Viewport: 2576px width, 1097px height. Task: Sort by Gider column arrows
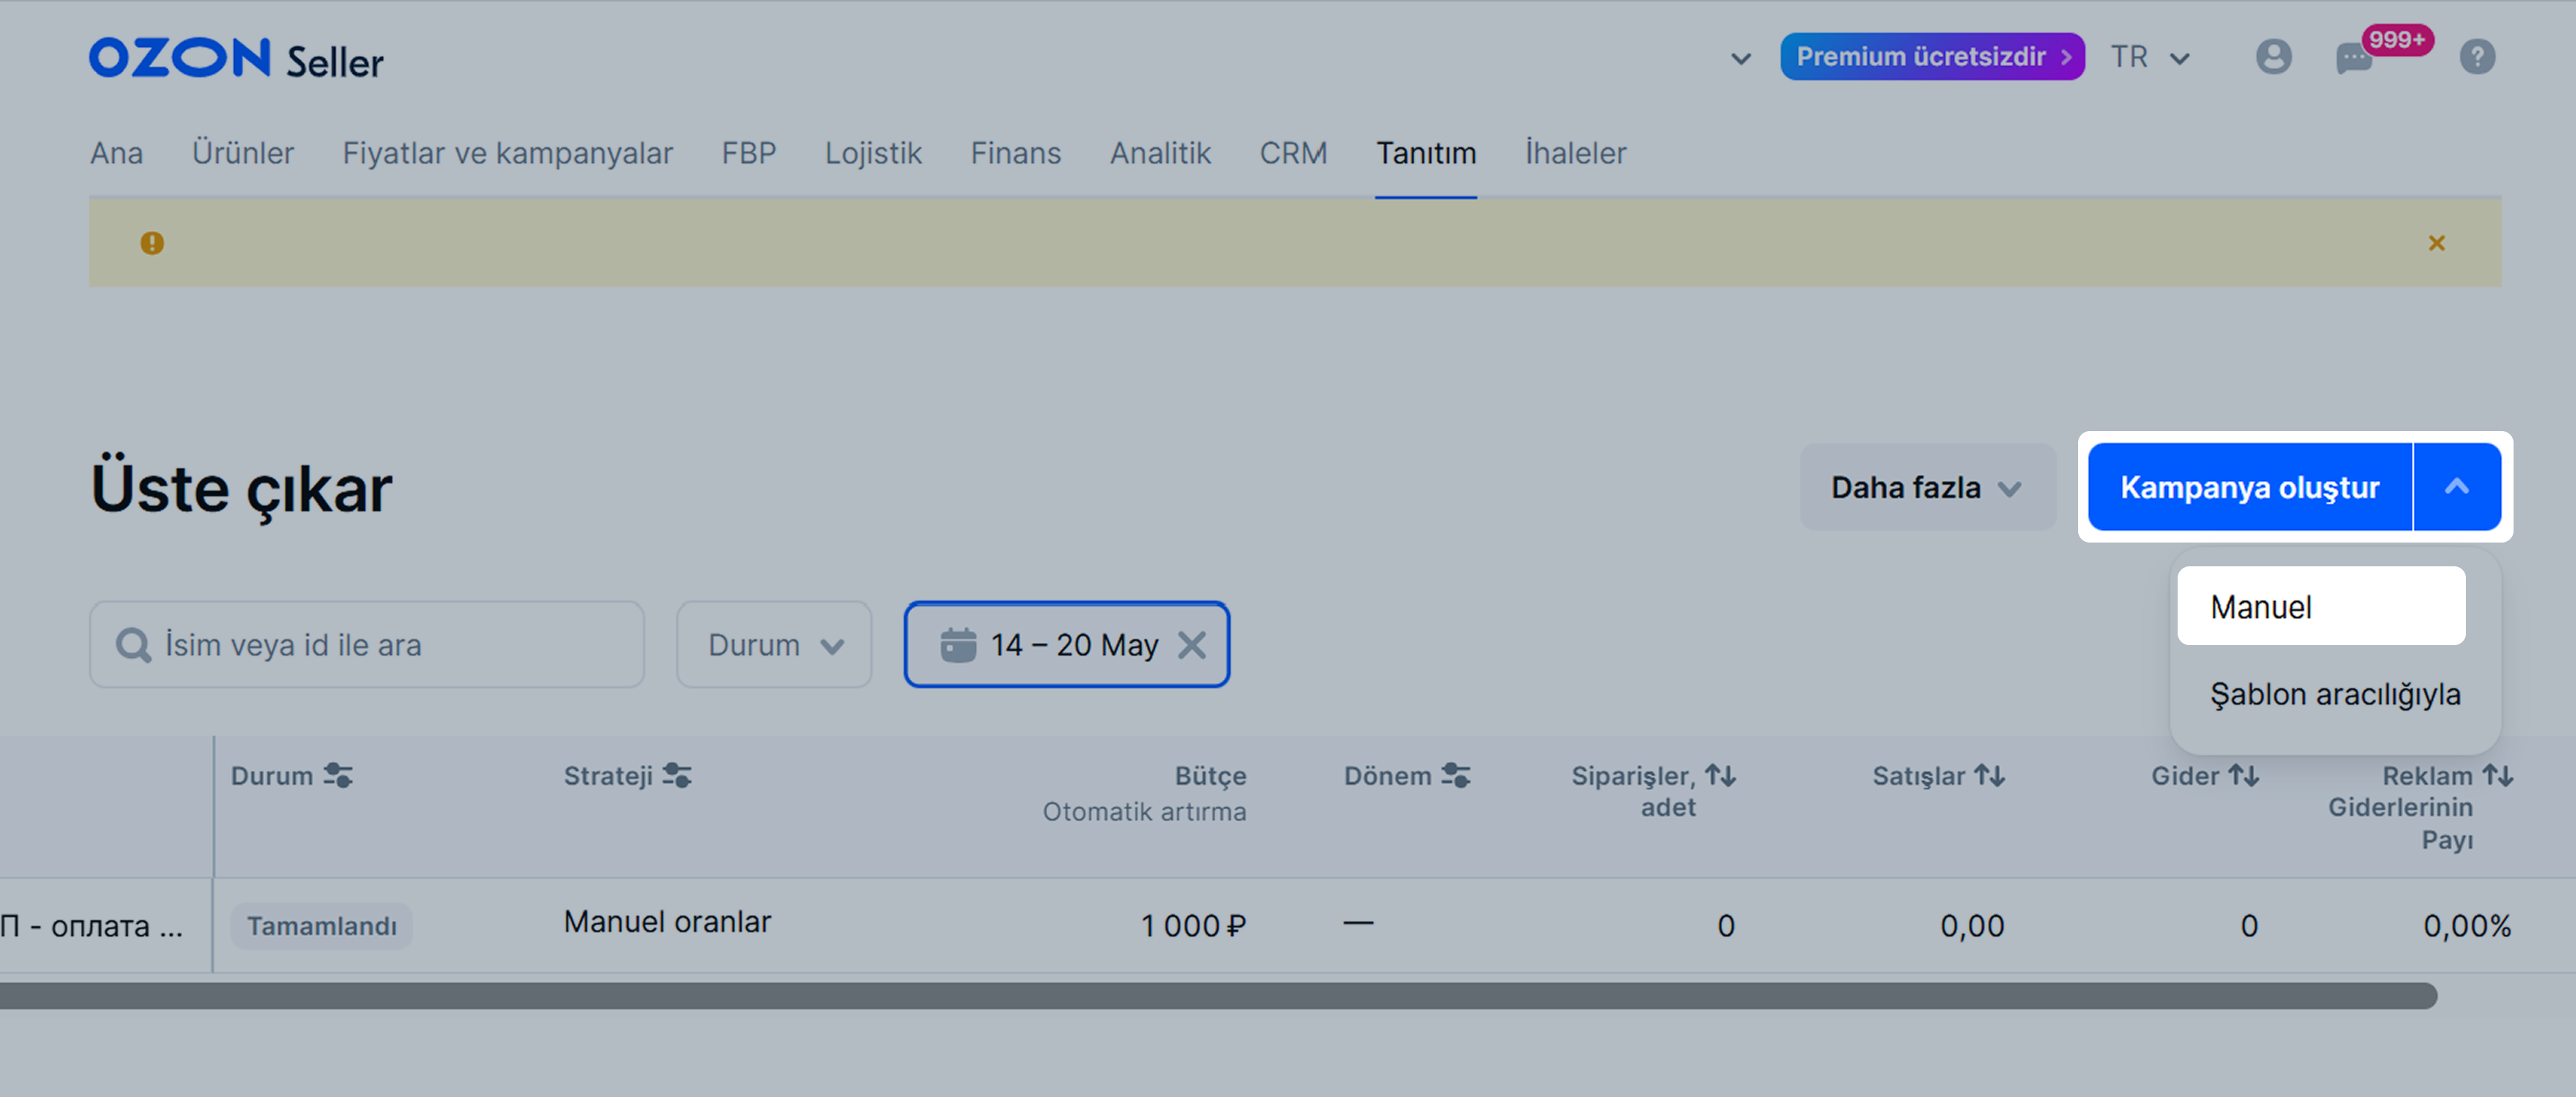click(x=2243, y=775)
